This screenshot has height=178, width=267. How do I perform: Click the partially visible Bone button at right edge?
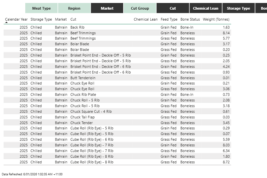(x=261, y=8)
